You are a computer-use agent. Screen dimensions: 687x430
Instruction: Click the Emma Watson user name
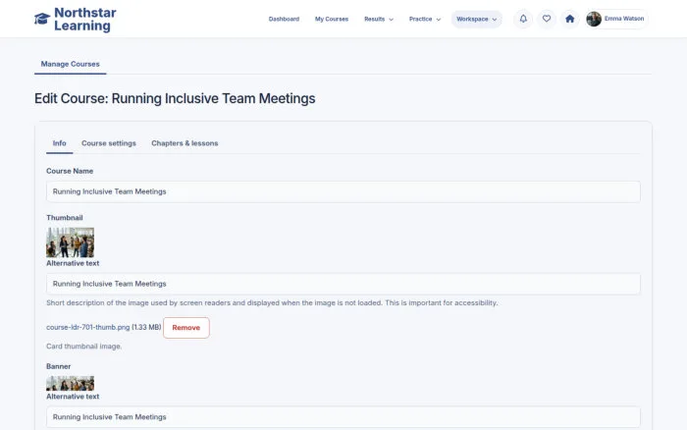pos(624,19)
